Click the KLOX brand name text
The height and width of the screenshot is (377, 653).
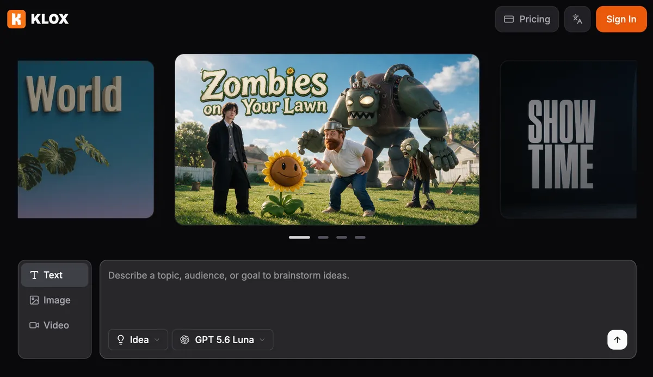[50, 19]
